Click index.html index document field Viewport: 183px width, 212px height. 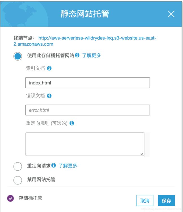[x=87, y=83]
